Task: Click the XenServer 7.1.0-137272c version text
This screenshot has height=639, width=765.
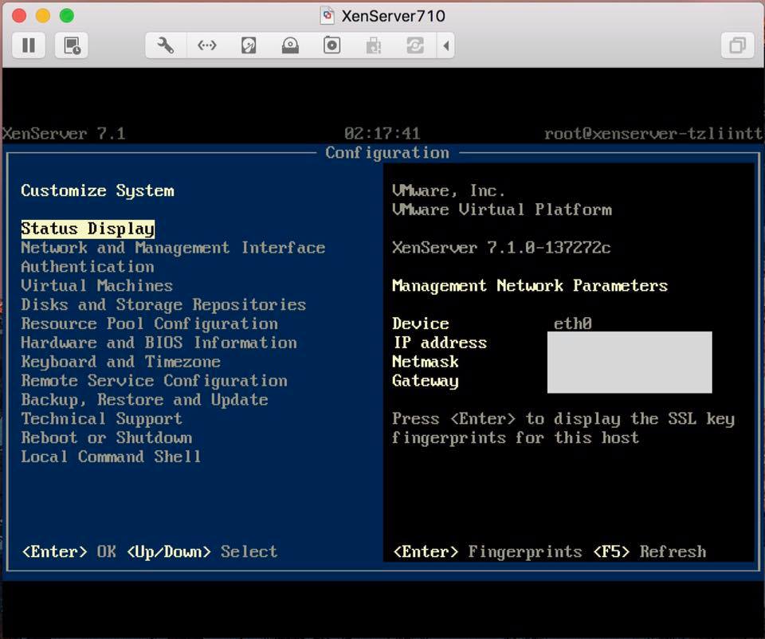Action: 501,248
